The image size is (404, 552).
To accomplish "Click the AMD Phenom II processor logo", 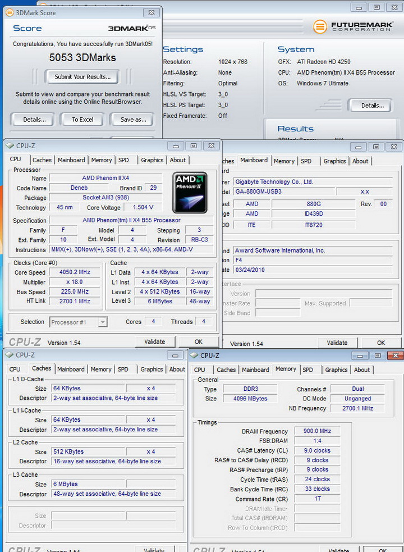I will (x=190, y=192).
